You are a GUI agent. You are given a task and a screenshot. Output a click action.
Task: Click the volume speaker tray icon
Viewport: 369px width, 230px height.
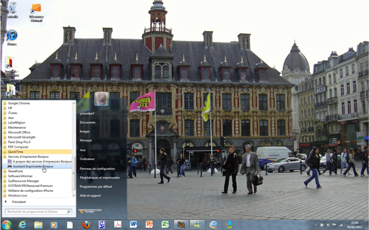coord(328,225)
